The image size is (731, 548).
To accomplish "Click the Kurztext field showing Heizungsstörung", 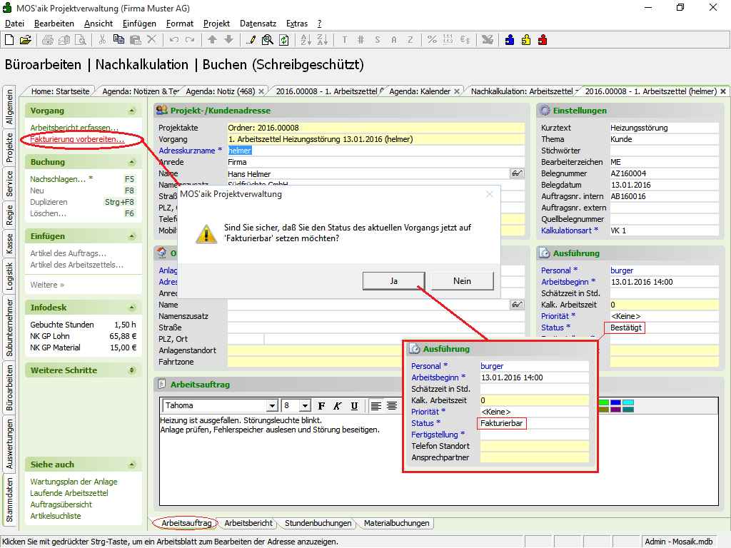I will [x=664, y=128].
